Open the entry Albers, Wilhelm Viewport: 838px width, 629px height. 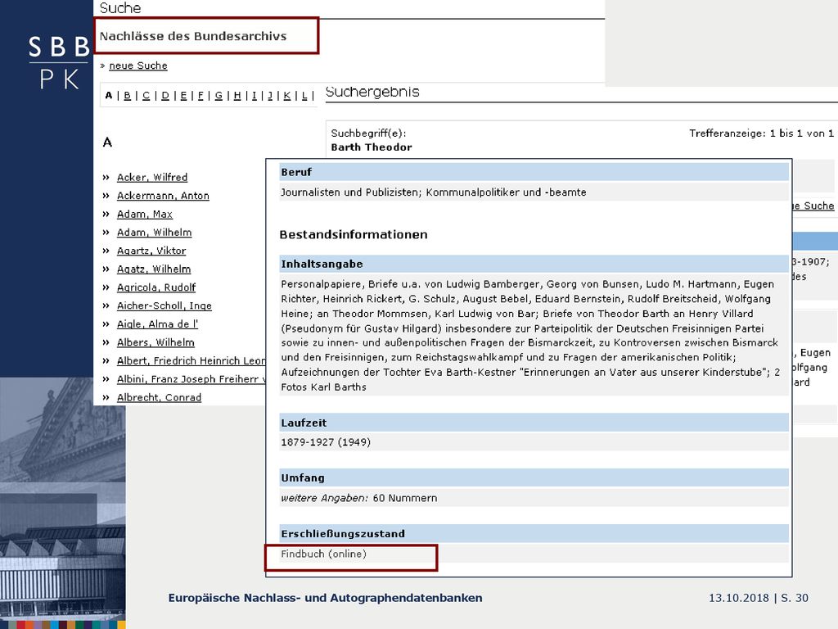coord(156,342)
